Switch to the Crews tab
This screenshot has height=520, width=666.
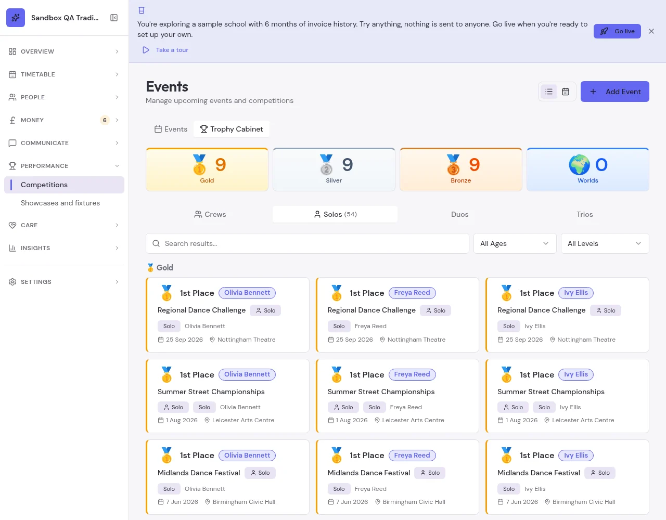(x=210, y=214)
